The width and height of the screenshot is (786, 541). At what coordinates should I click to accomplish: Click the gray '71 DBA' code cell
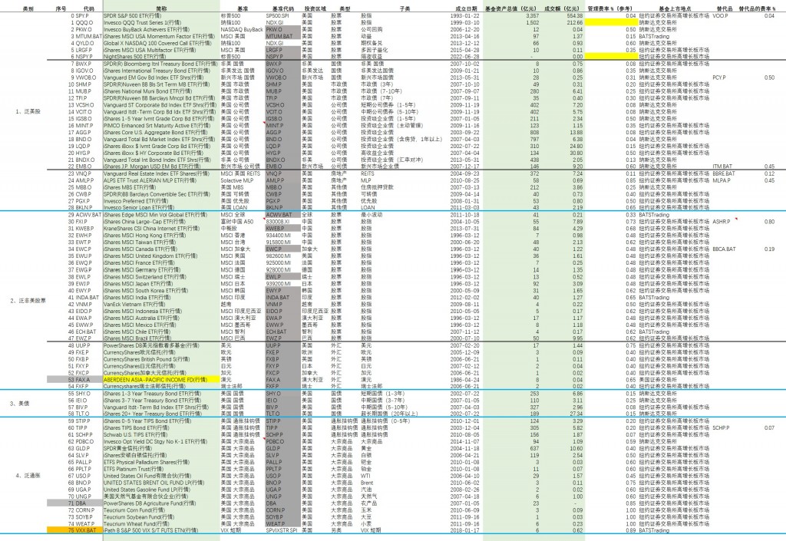tap(74, 503)
